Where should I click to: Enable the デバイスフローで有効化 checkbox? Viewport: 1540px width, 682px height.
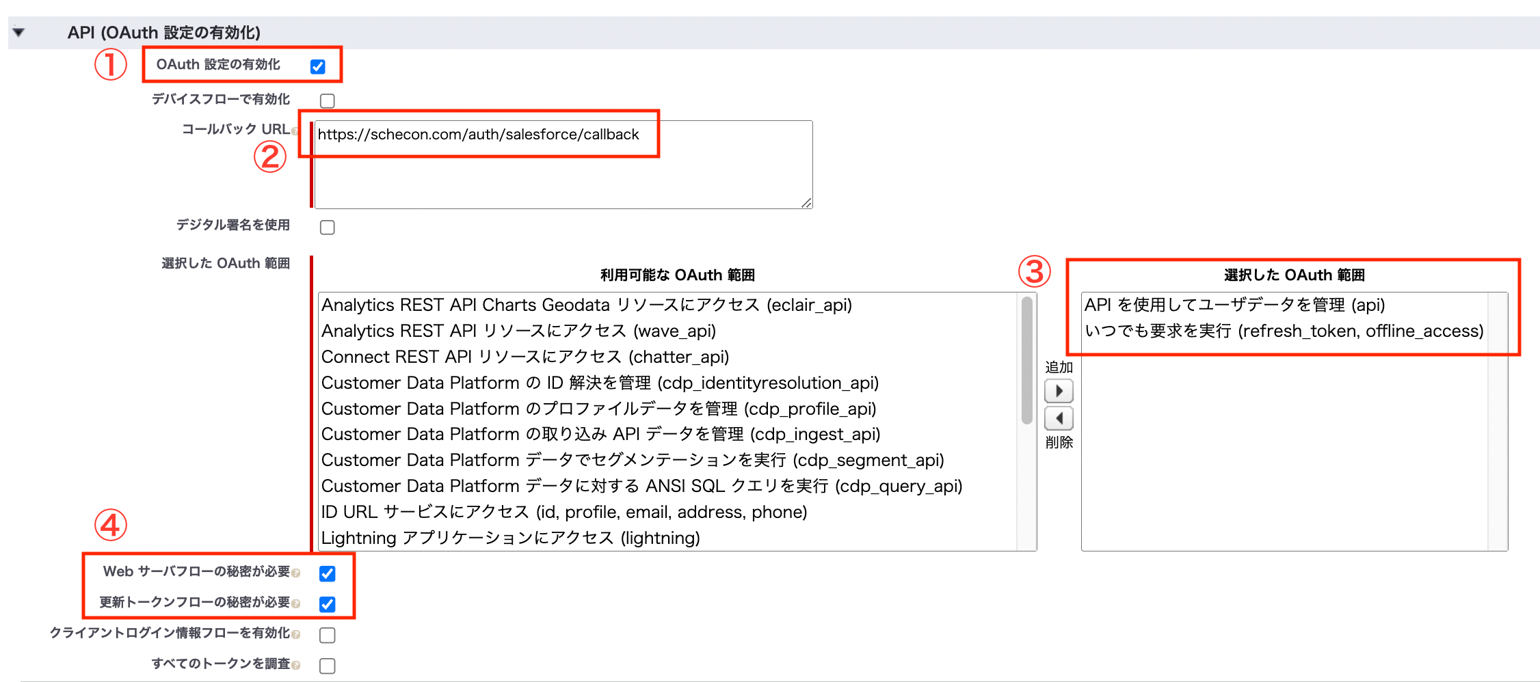tap(328, 101)
